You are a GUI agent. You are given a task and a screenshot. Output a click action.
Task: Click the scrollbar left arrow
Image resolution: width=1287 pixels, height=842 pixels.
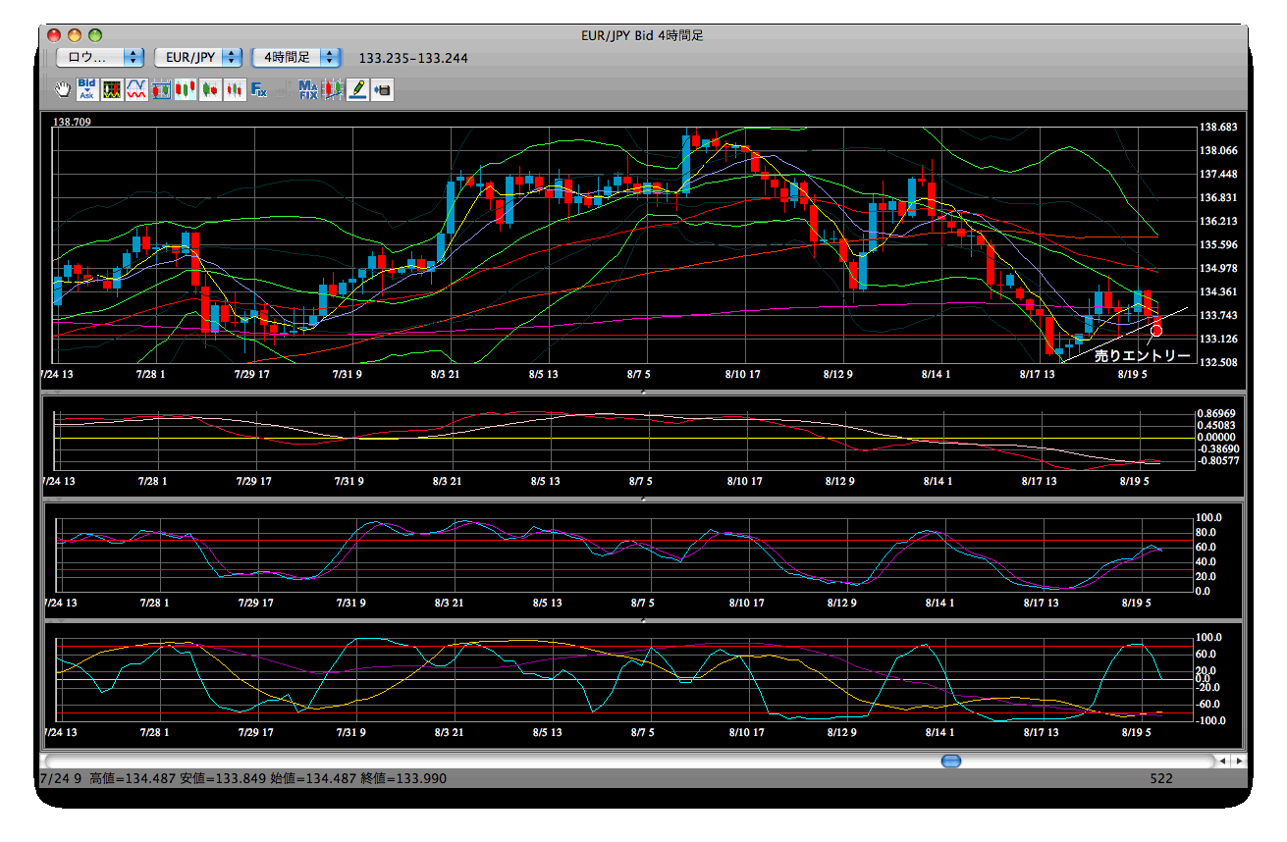coord(1222,761)
